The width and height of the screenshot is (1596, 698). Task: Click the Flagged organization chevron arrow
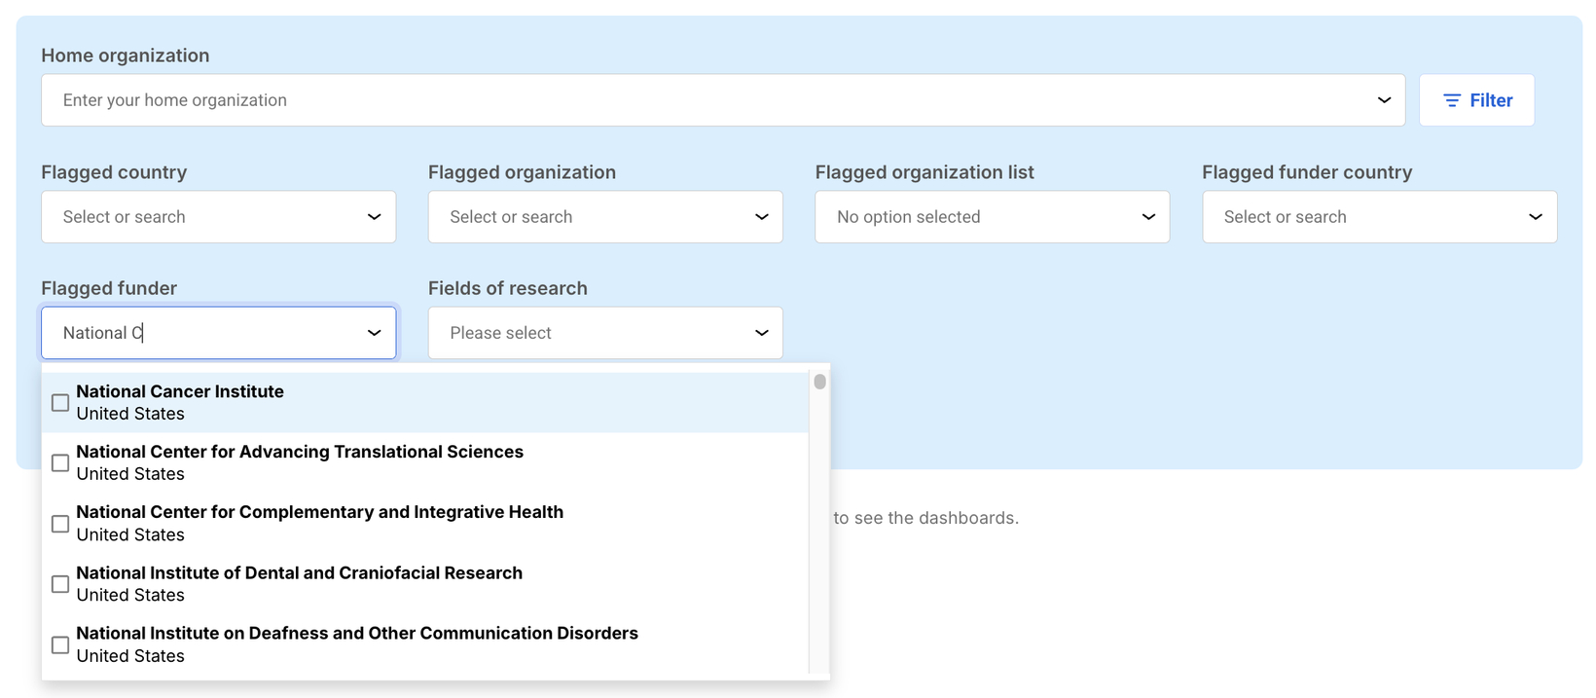[761, 217]
